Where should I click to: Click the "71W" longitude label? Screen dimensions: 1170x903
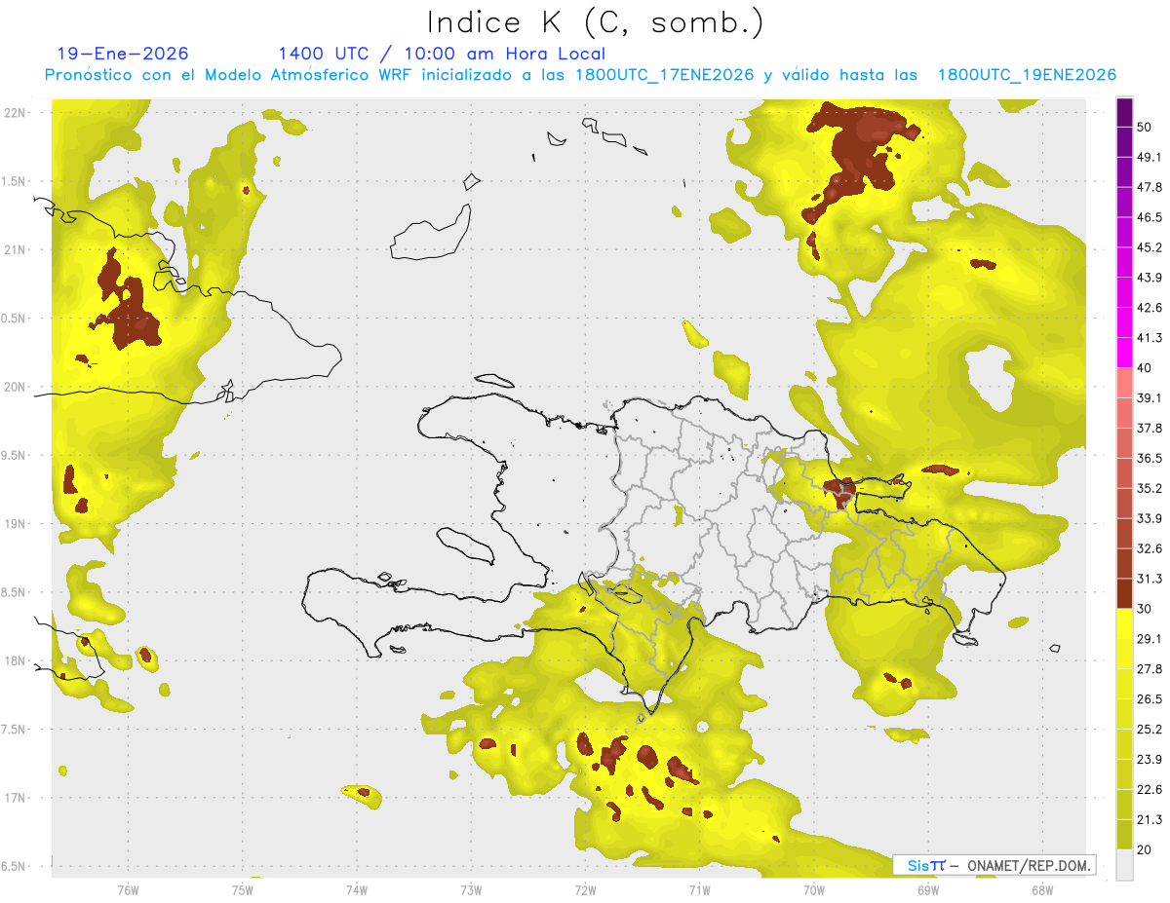[699, 890]
